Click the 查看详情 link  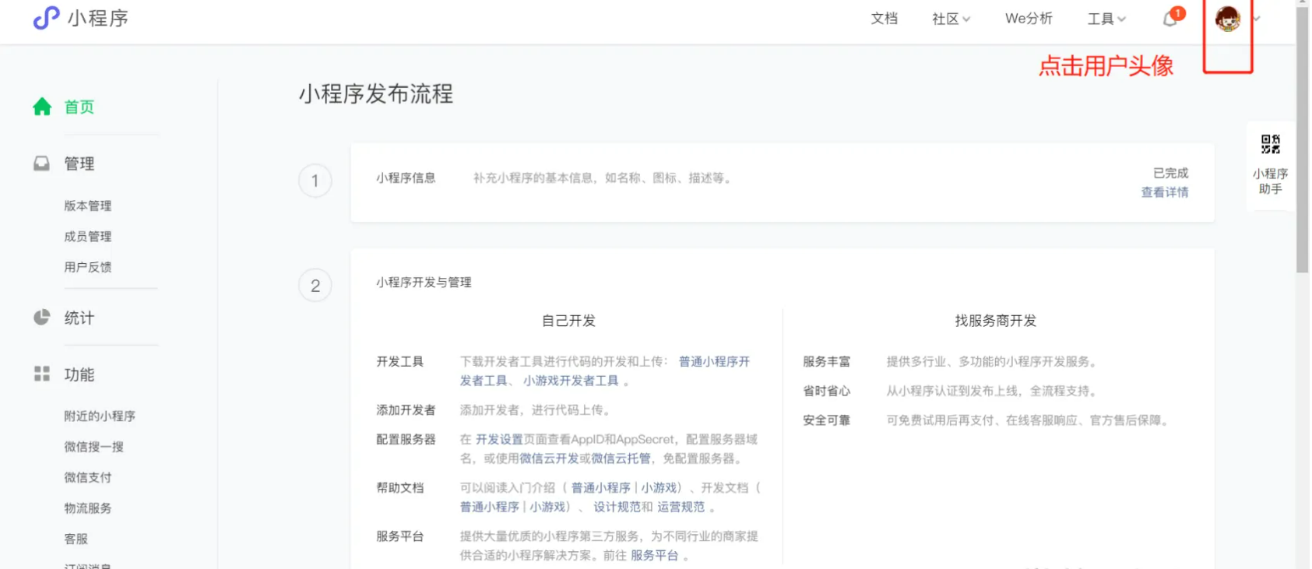[x=1164, y=192]
